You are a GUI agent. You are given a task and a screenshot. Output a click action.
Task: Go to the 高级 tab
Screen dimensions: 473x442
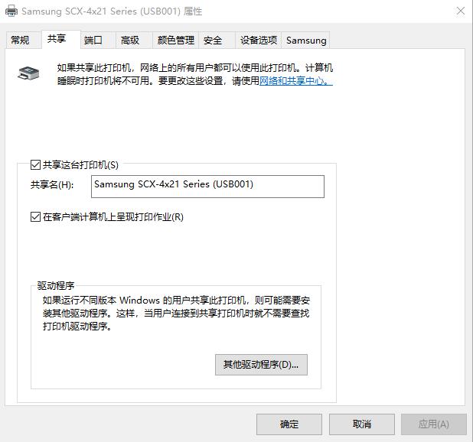pyautogui.click(x=134, y=40)
